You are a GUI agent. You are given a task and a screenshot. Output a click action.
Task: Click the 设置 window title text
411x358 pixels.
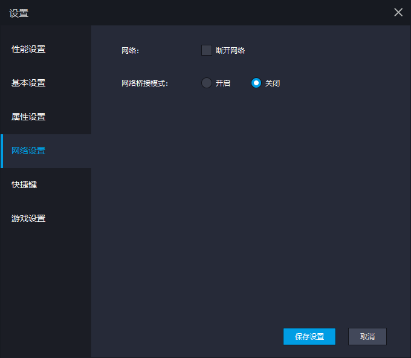click(x=19, y=13)
